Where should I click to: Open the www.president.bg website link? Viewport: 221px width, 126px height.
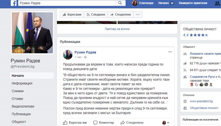(201, 101)
